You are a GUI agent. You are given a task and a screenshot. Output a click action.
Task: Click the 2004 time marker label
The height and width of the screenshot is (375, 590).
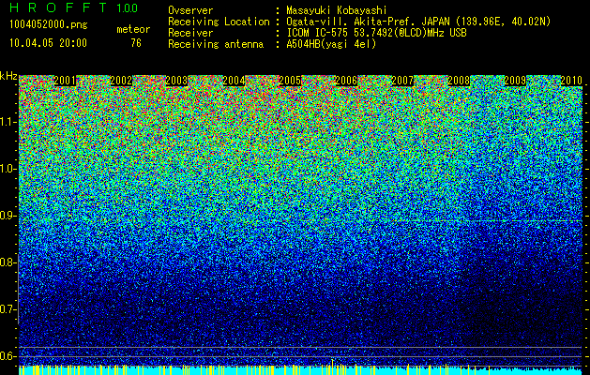(234, 81)
